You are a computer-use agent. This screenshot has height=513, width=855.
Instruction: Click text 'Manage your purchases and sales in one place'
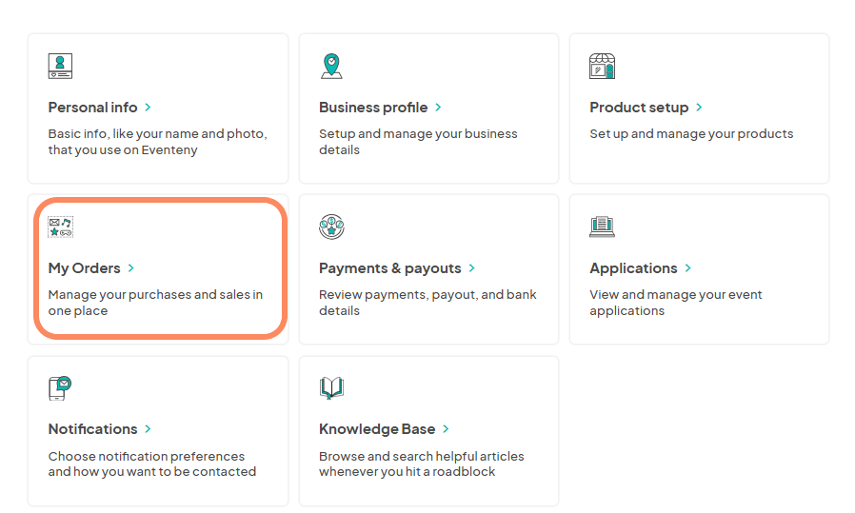155,303
